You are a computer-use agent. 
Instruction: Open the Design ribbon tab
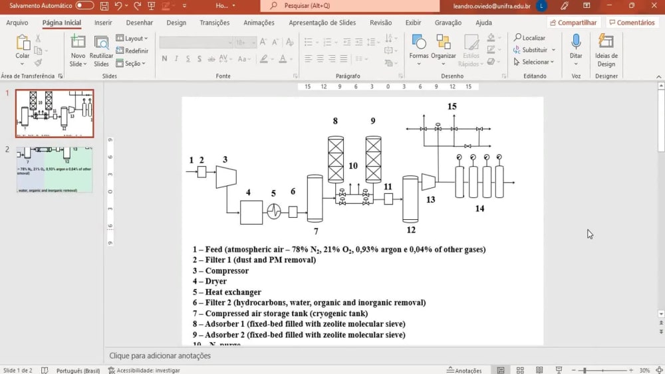point(176,23)
